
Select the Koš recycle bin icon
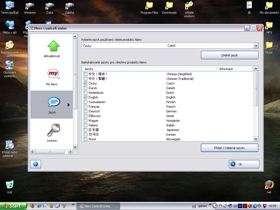10,187
